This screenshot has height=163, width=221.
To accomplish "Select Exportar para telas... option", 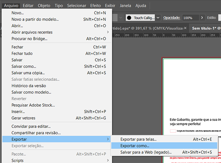I will click(x=138, y=139).
